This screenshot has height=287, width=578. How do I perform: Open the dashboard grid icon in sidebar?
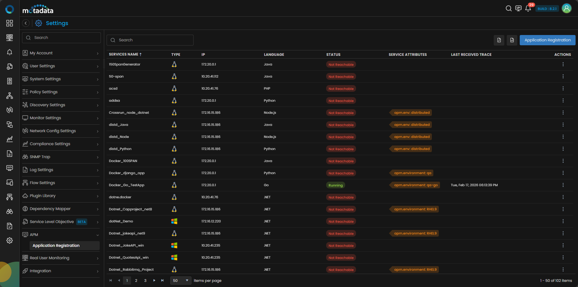pos(10,23)
